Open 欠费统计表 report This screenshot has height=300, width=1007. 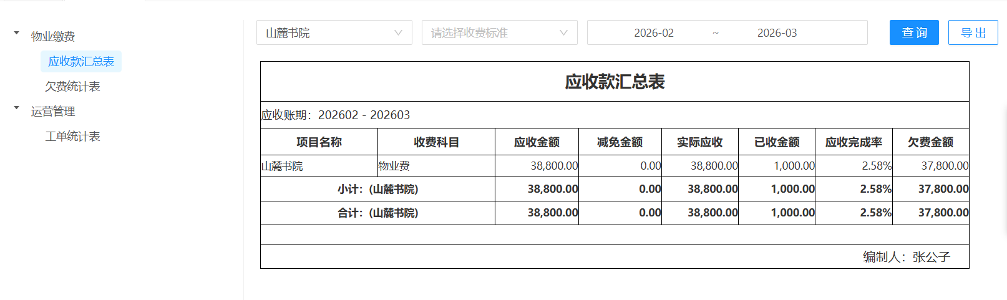pyautogui.click(x=72, y=87)
